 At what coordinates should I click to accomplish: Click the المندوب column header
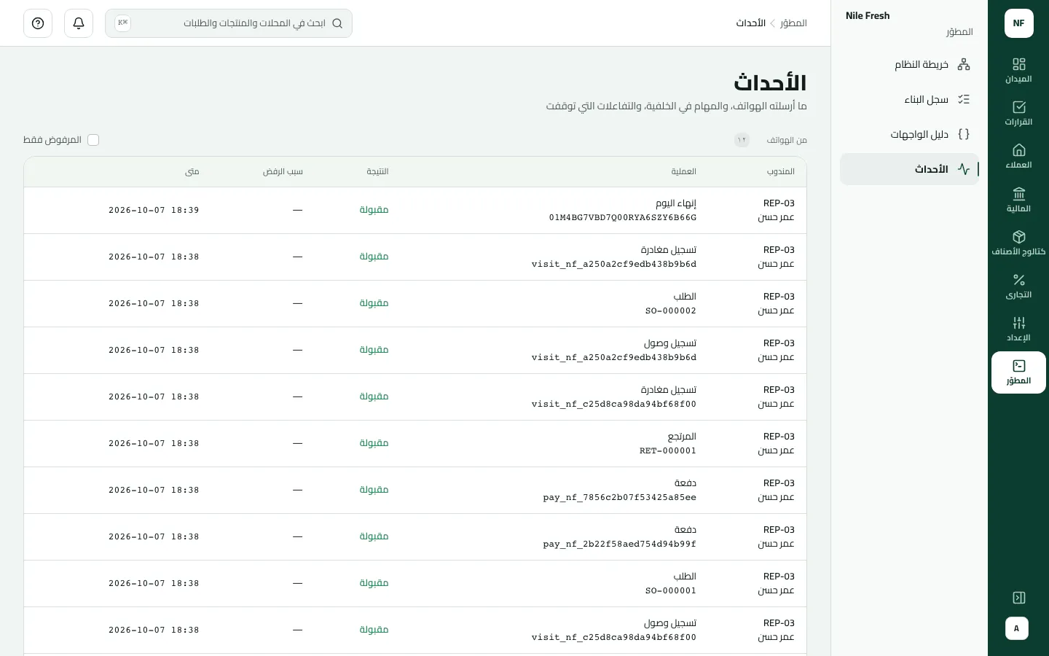point(781,171)
